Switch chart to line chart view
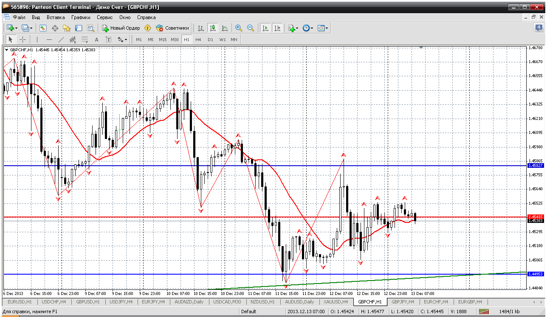Screen dimensions: 547x317 [x=225, y=28]
